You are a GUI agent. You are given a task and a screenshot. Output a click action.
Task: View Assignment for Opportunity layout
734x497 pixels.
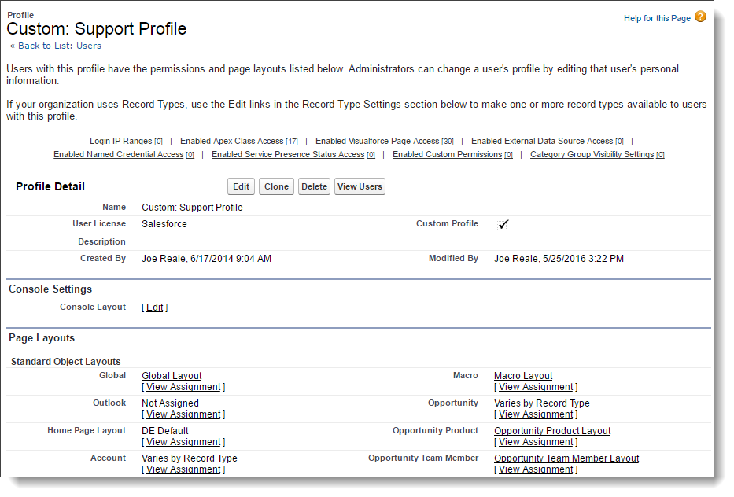click(x=536, y=414)
